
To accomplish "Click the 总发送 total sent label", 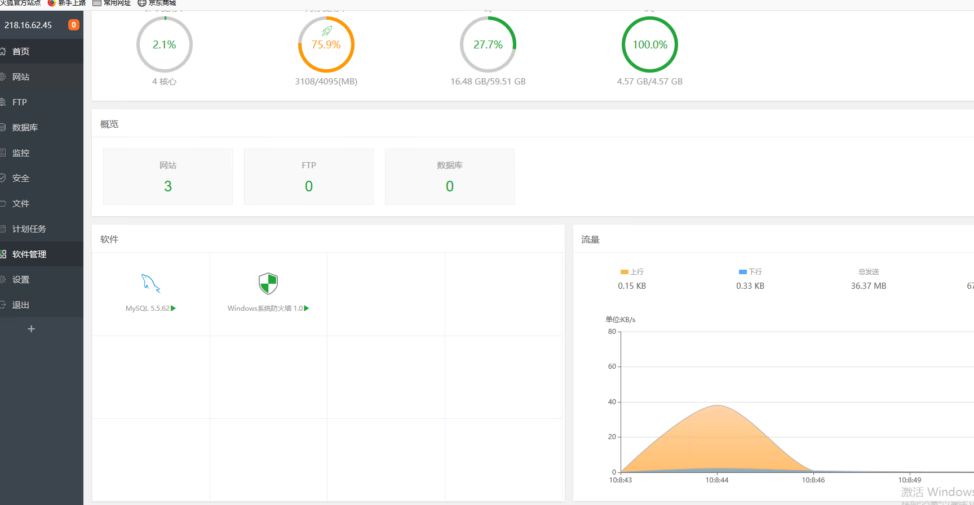I will click(x=869, y=272).
